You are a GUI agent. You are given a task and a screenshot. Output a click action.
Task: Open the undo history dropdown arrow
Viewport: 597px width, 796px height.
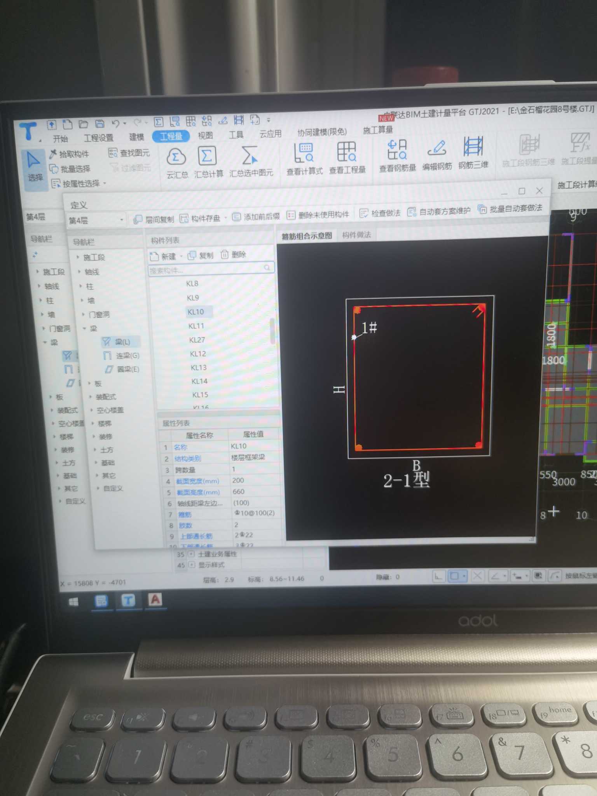point(125,124)
